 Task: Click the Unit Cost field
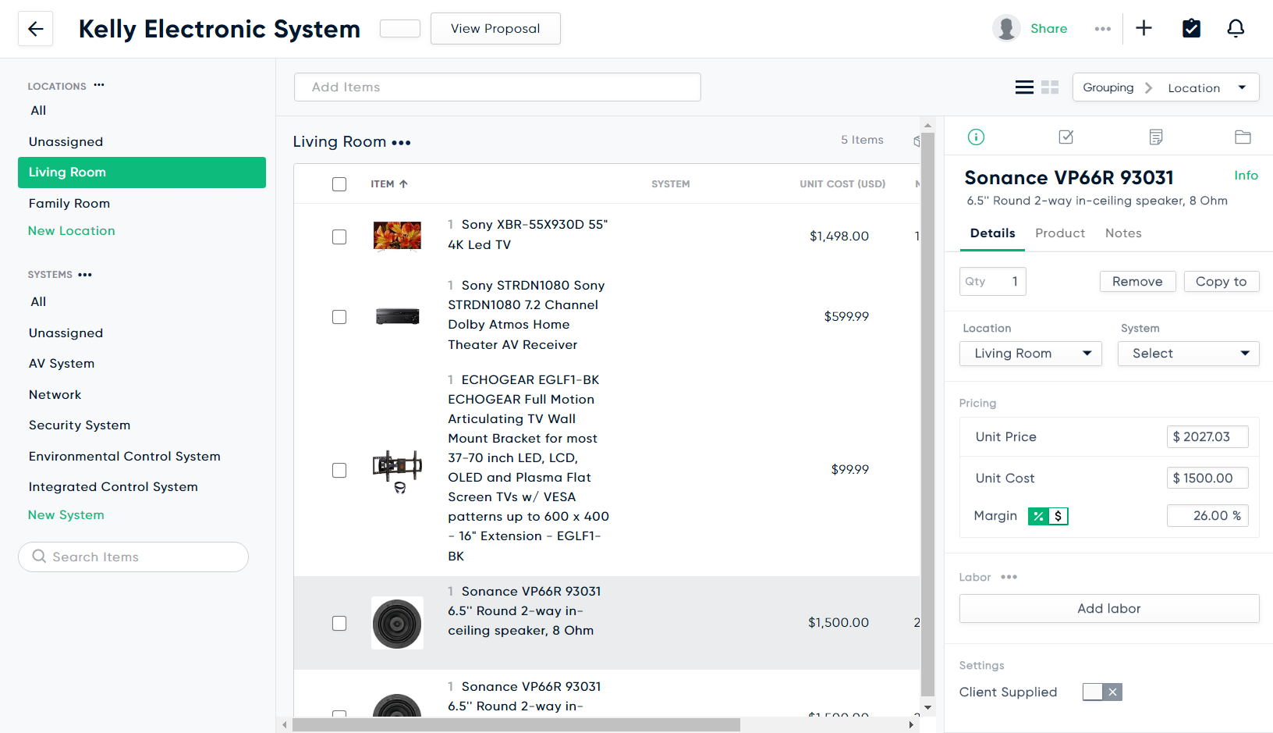coord(1207,479)
